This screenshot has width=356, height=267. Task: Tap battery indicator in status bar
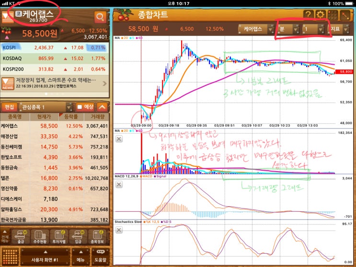(350, 3)
